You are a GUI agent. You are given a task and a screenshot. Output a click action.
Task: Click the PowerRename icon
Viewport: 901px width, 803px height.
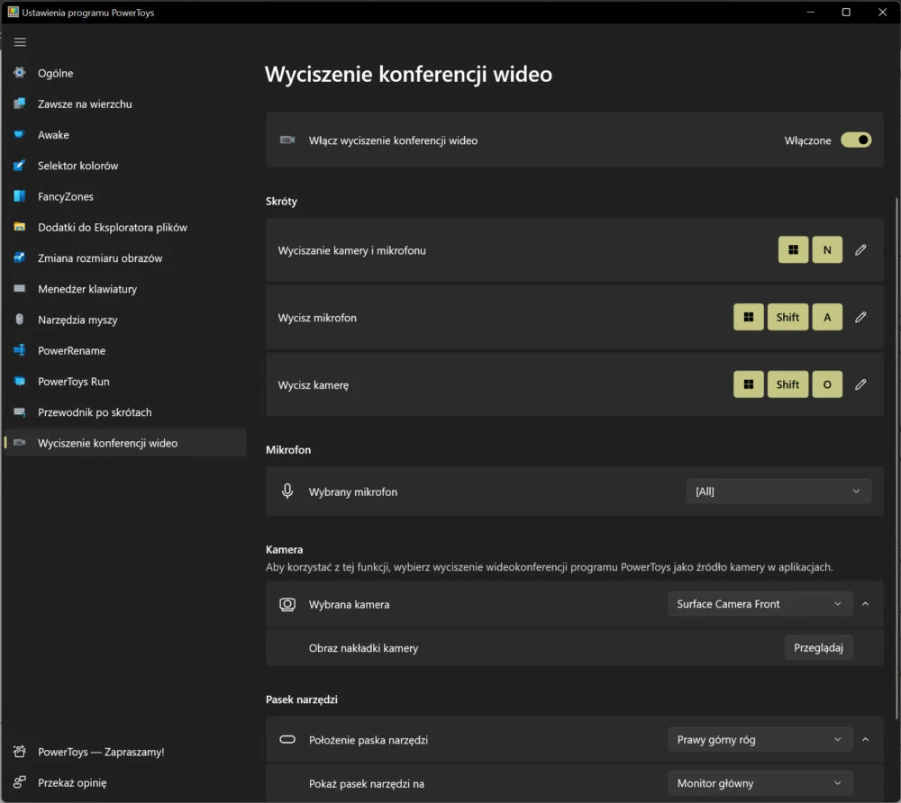[20, 350]
